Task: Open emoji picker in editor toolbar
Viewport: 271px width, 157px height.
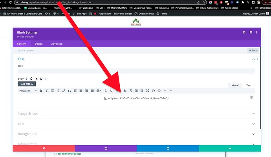Action: 159,91
